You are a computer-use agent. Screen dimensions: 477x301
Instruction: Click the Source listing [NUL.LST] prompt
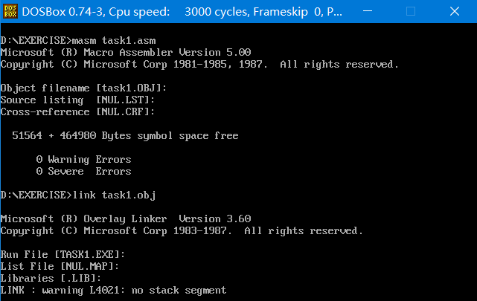pyautogui.click(x=77, y=100)
